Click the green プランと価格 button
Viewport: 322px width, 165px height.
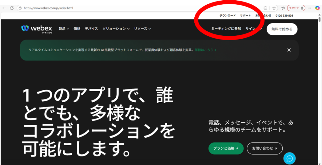click(225, 148)
